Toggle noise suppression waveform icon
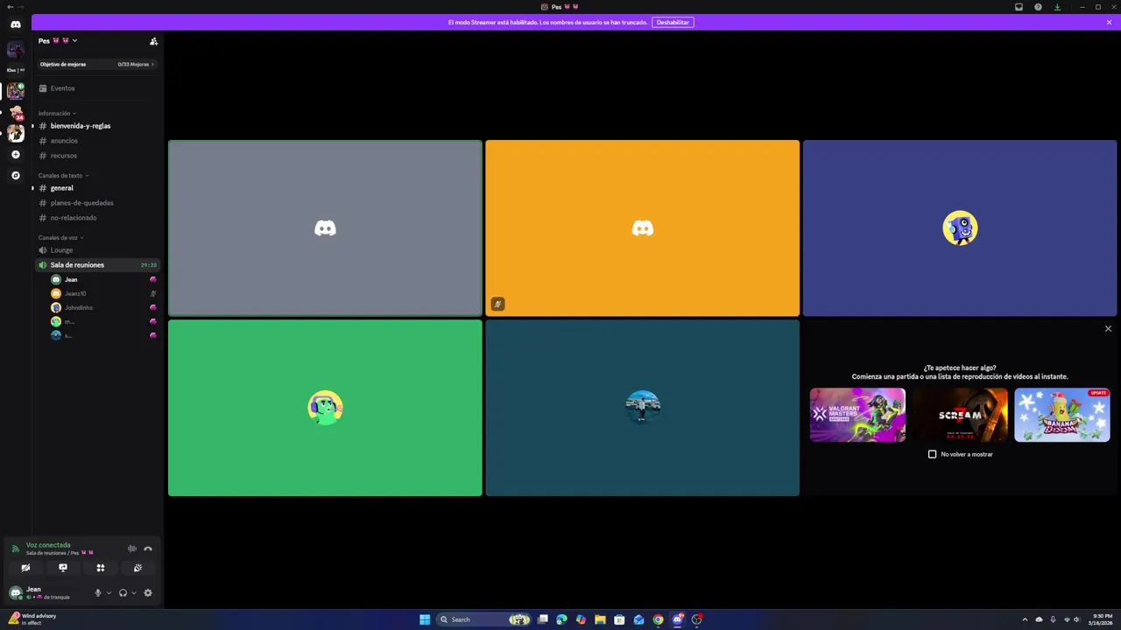 click(132, 549)
